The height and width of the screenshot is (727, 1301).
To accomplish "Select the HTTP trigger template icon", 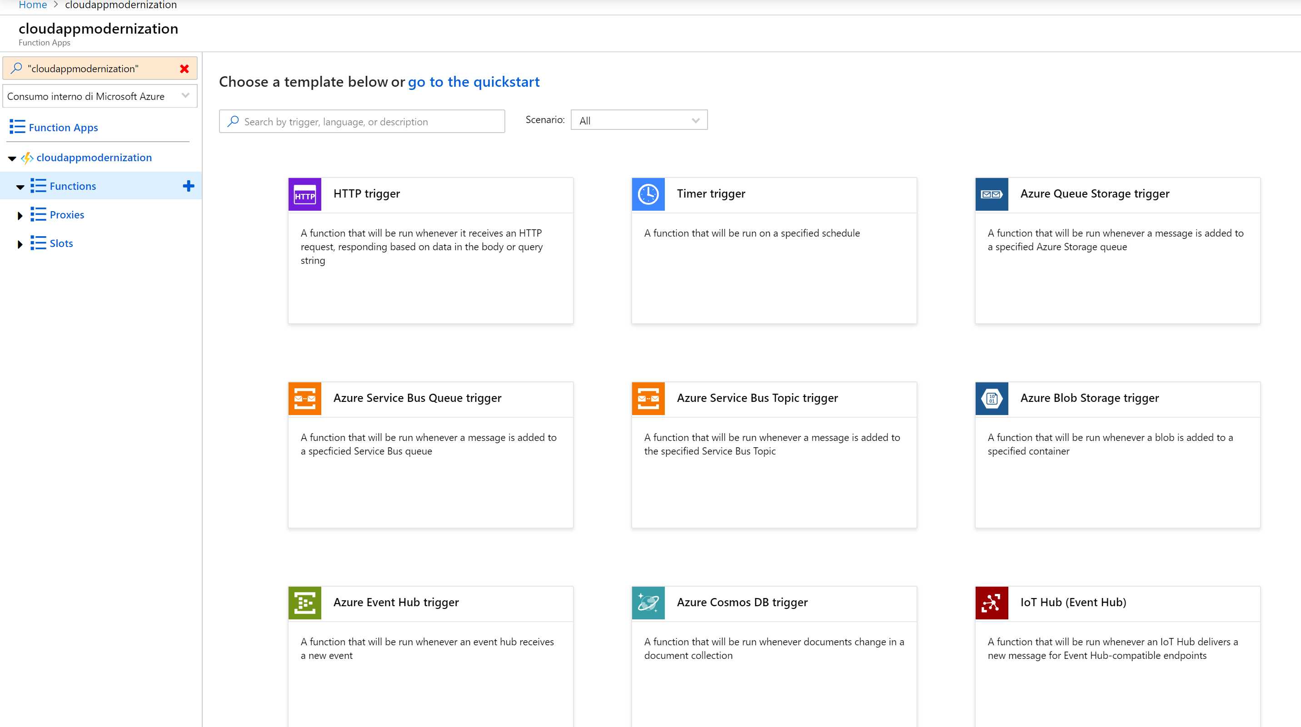I will 304,194.
